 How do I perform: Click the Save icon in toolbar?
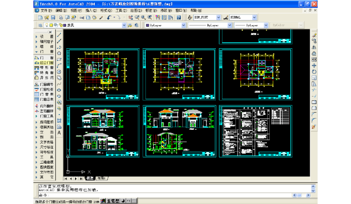point(53,18)
